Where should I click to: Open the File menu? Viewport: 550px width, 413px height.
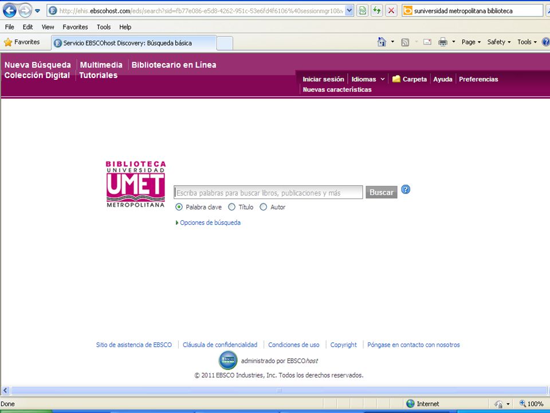point(10,27)
